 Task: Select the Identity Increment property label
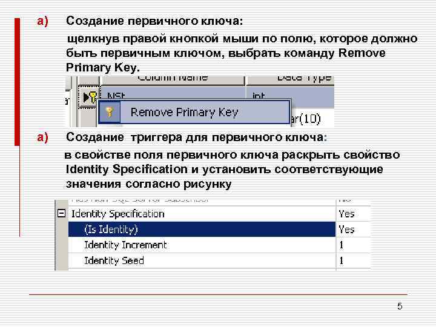[125, 245]
